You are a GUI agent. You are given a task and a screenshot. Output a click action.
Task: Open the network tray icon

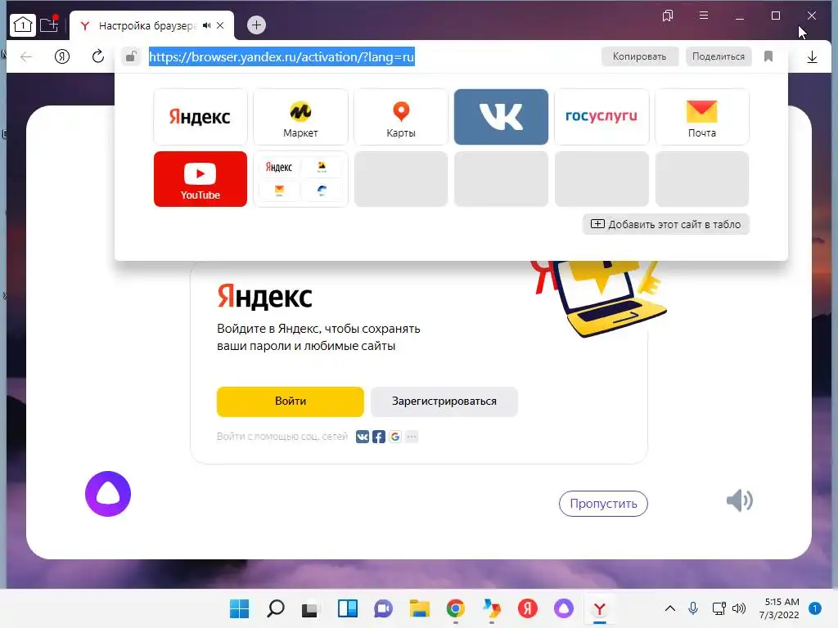719,608
